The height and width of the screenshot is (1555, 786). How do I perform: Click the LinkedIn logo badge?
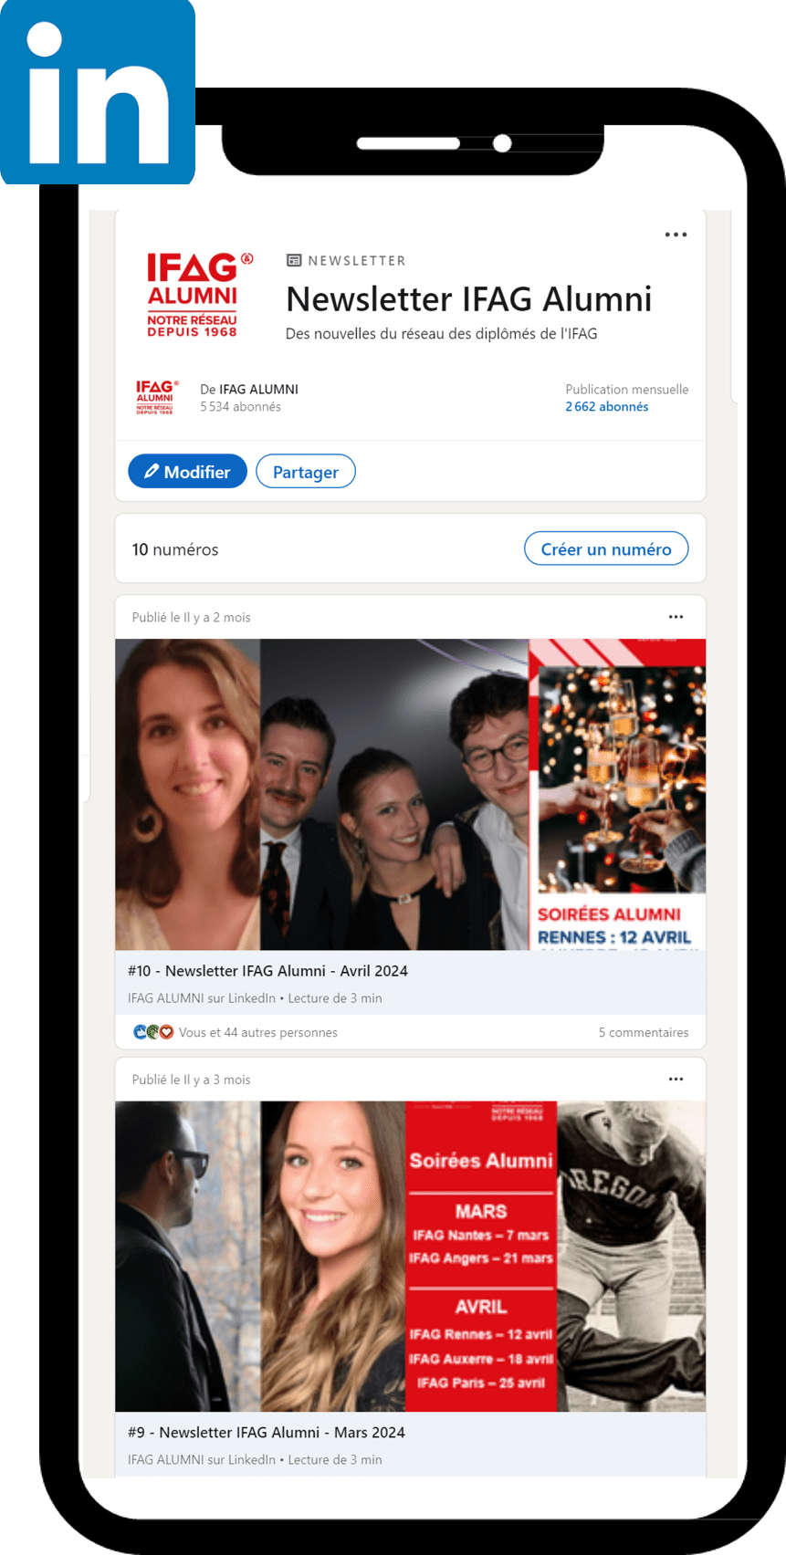[x=98, y=91]
